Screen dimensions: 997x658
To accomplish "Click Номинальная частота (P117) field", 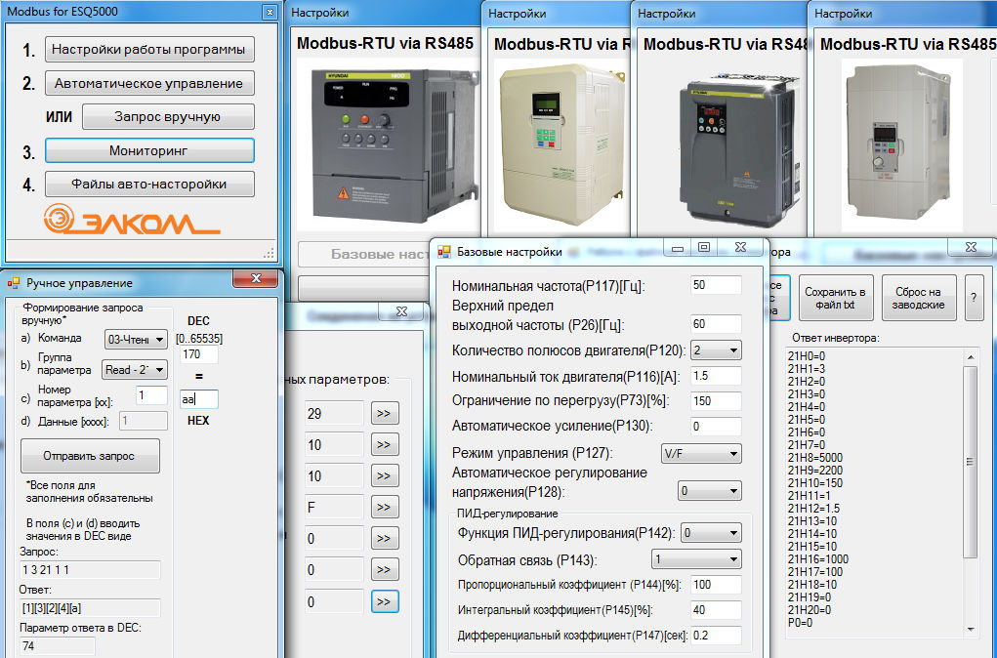I will coord(716,285).
